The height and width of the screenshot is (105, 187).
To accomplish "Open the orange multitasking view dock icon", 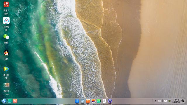I will [15, 101].
